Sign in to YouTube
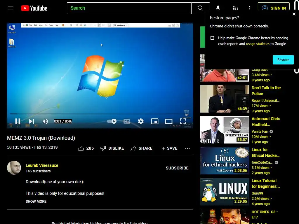299x224 pixels. (x=274, y=8)
